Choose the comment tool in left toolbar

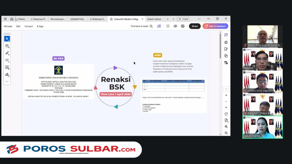pyautogui.click(x=7, y=46)
